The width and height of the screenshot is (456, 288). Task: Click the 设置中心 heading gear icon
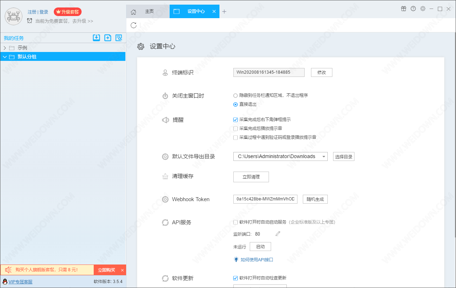tap(141, 46)
